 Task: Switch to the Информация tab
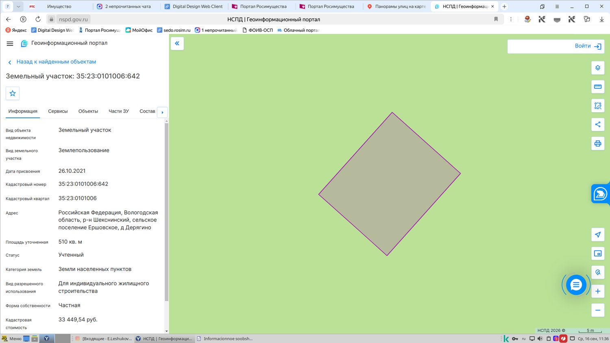pos(23,111)
